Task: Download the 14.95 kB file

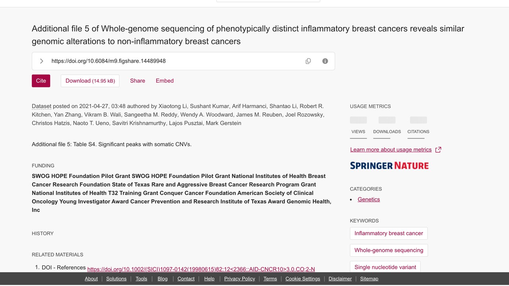Action: [x=90, y=81]
